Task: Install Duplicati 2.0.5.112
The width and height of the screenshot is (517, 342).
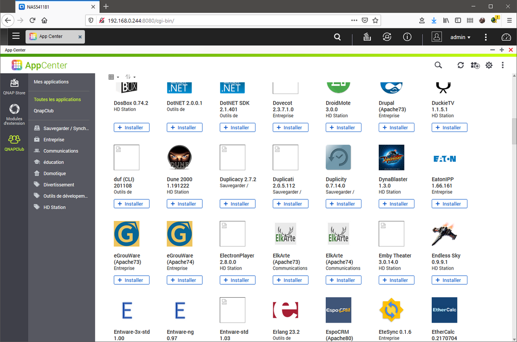Action: 290,204
